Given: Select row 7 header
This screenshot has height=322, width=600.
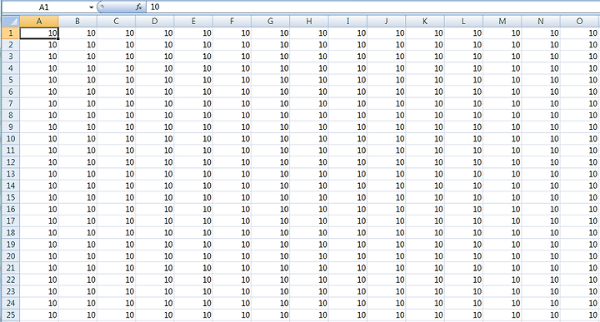Looking at the screenshot, I should (11, 103).
